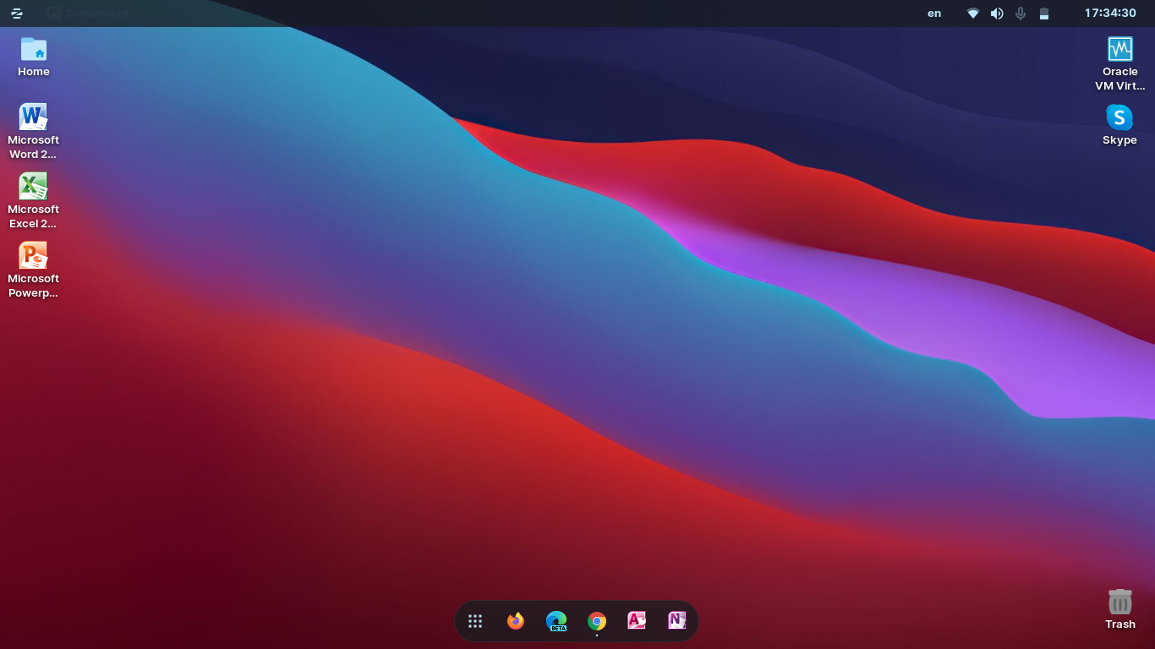Click the microphone indicator in top bar

1021,14
